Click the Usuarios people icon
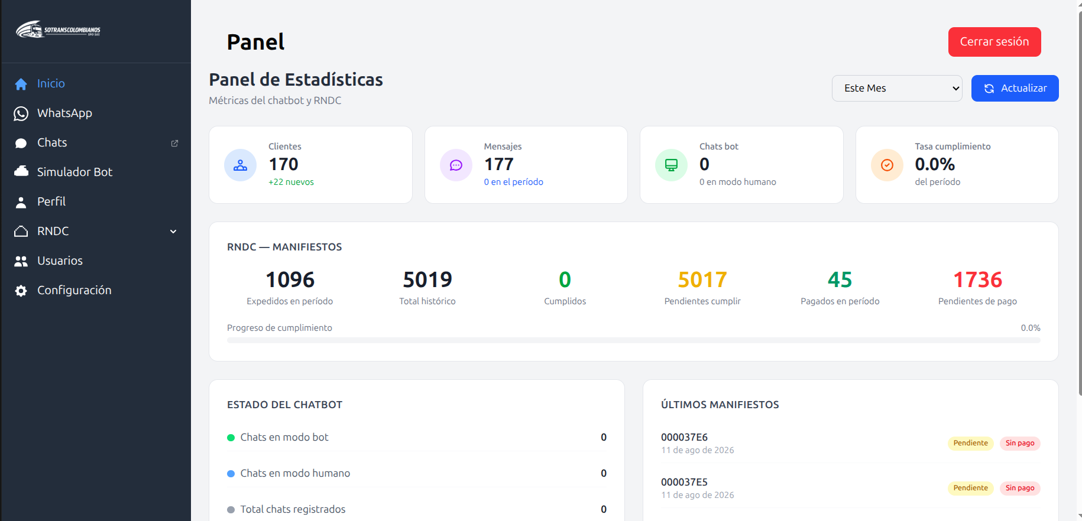1082x521 pixels. pos(21,261)
